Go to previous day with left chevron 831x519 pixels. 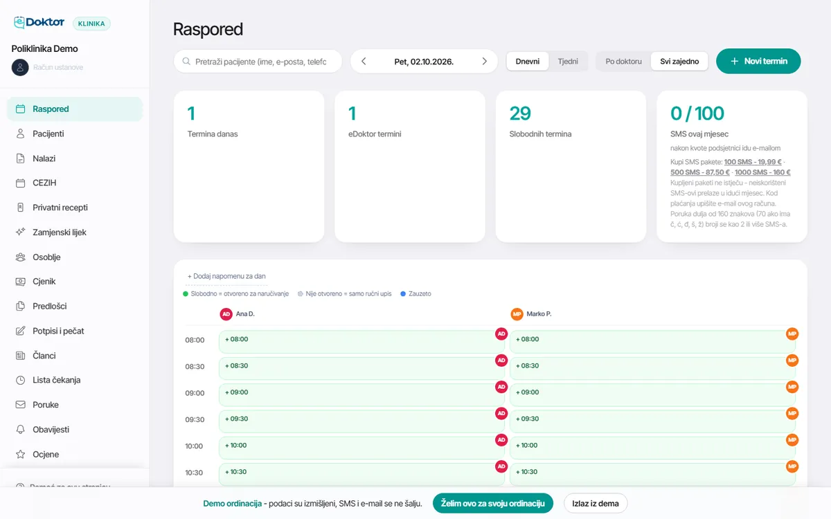(364, 61)
